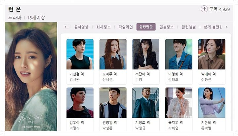The height and width of the screenshot is (136, 238).
Task: Click the plus subscribe icon
Action: (204, 9)
